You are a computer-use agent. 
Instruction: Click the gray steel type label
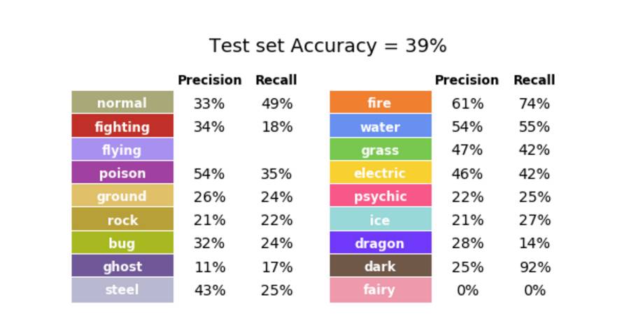[x=122, y=289]
